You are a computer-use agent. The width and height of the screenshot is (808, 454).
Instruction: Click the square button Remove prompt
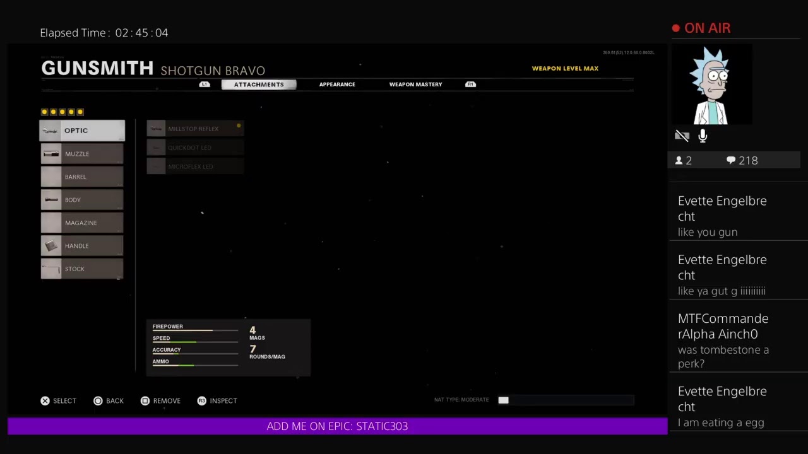(160, 401)
